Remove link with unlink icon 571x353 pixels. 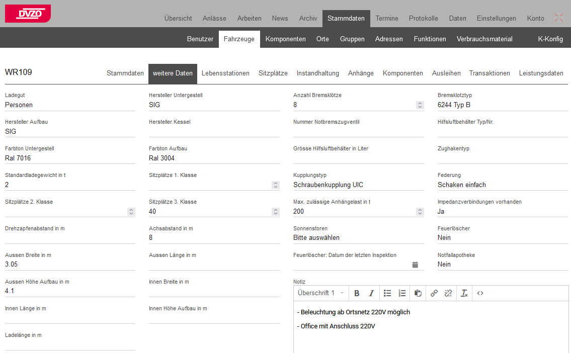point(448,293)
